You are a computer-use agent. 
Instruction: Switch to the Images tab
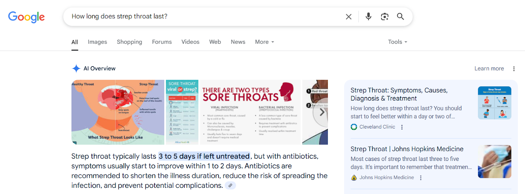pos(97,42)
